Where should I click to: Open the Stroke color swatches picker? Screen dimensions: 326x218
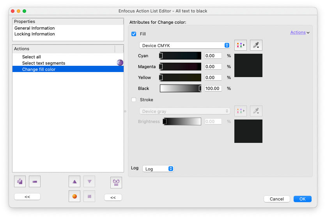click(x=241, y=111)
